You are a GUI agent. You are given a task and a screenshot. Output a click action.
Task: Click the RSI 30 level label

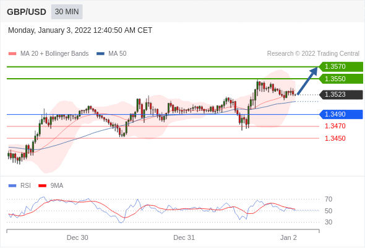pyautogui.click(x=328, y=222)
